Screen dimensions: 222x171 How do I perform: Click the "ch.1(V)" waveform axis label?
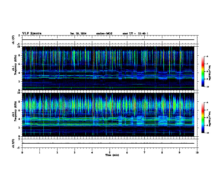pyautogui.click(x=13, y=40)
